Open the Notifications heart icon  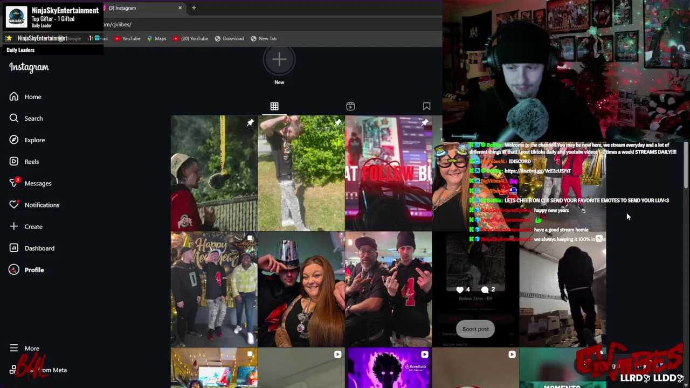pos(14,205)
